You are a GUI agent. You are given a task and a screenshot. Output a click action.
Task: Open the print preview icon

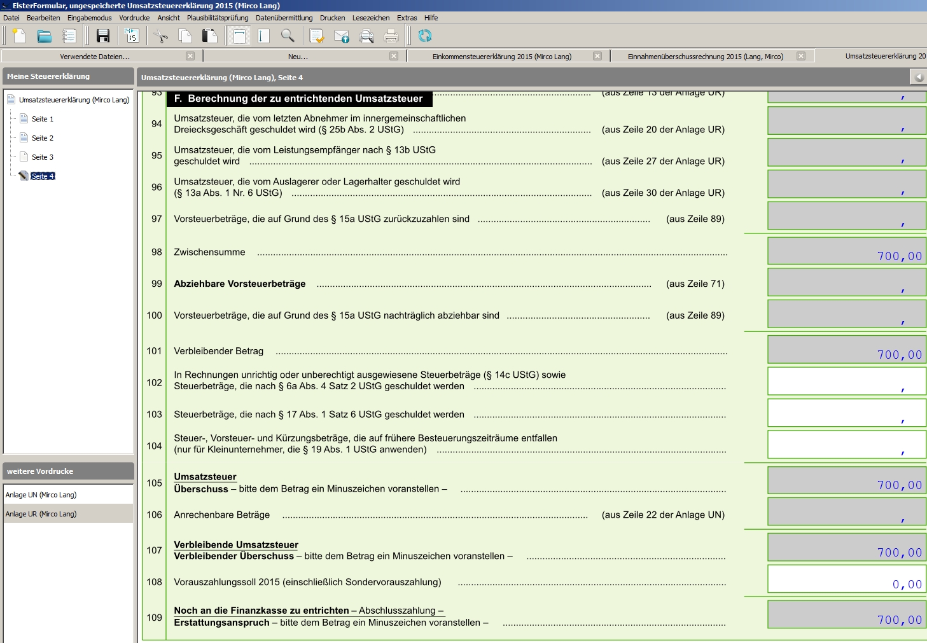[366, 36]
